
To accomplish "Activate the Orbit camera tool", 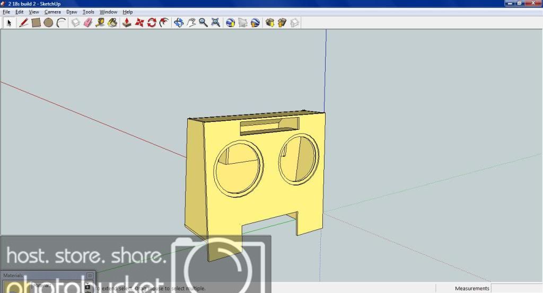I will click(x=179, y=23).
